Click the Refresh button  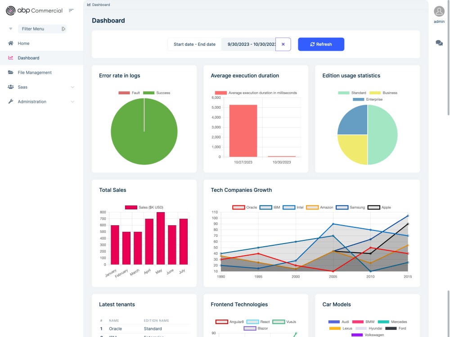[321, 44]
